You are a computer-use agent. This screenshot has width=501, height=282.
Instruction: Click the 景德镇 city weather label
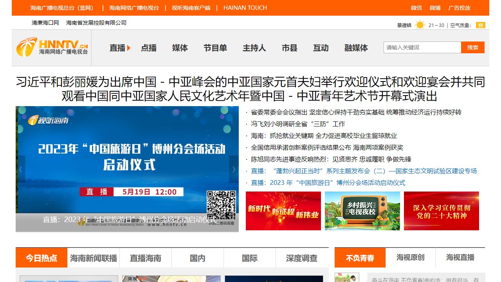pos(404,25)
